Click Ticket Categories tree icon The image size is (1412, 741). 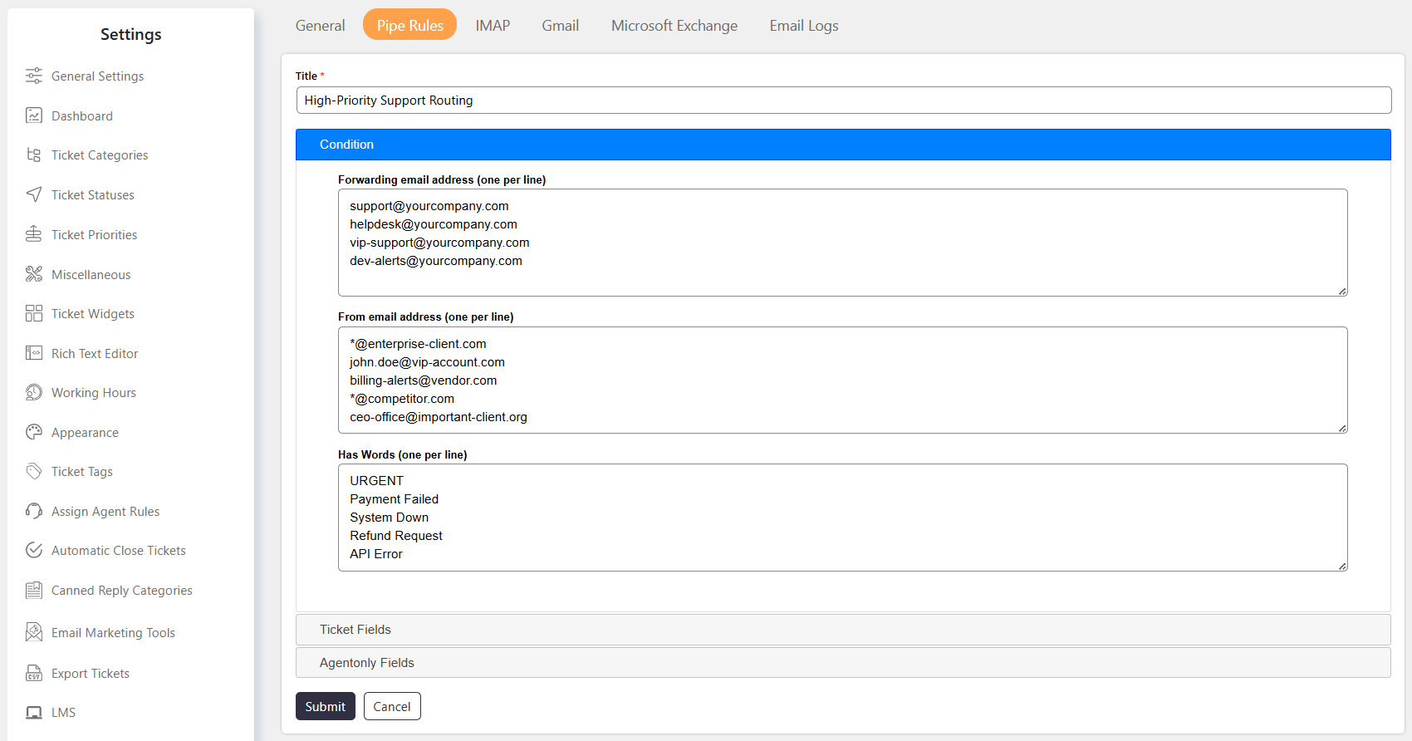(33, 155)
